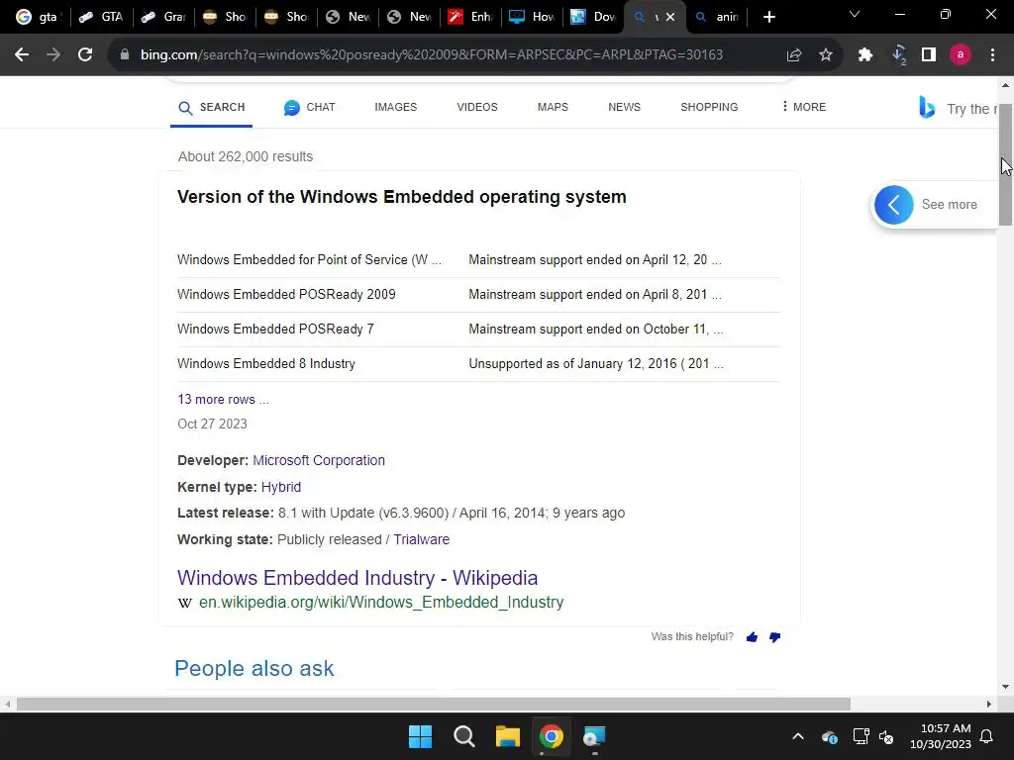Click the OneDrive cloud tray icon

click(x=830, y=736)
